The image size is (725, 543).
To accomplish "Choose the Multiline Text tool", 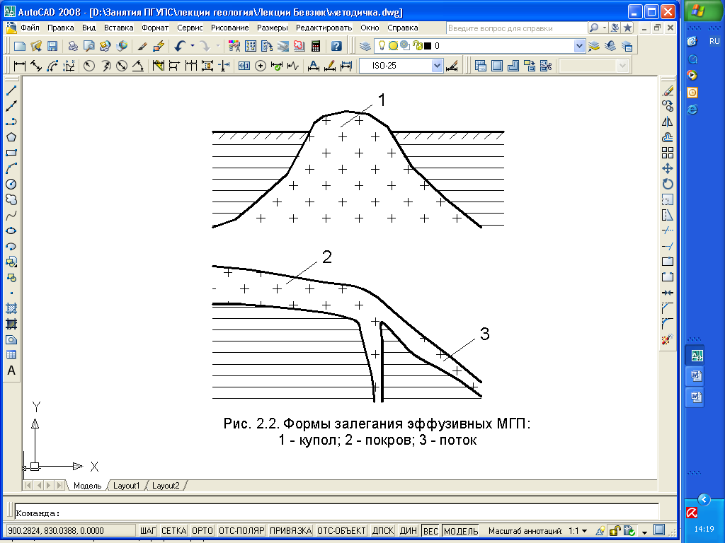I will [11, 370].
